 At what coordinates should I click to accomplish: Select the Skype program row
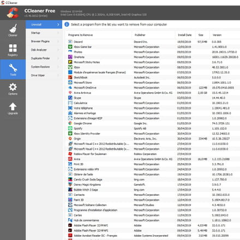(153, 98)
